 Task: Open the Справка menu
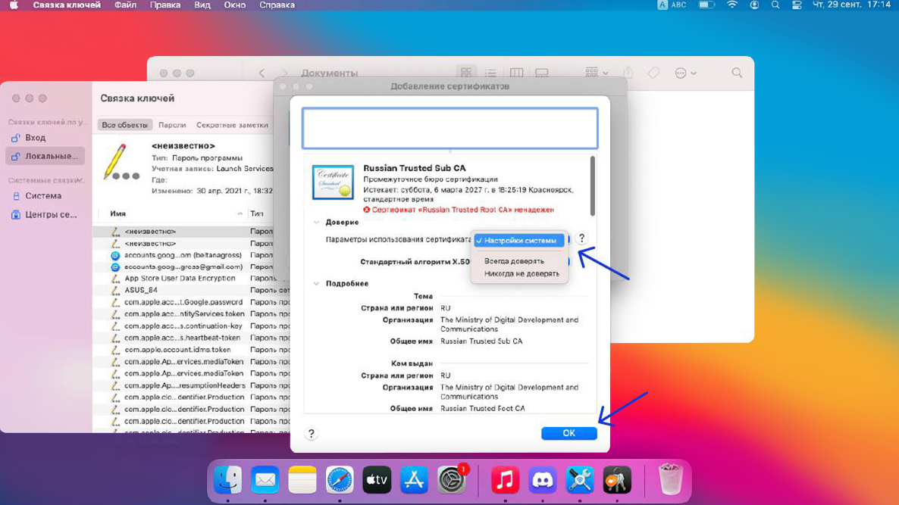tap(277, 5)
